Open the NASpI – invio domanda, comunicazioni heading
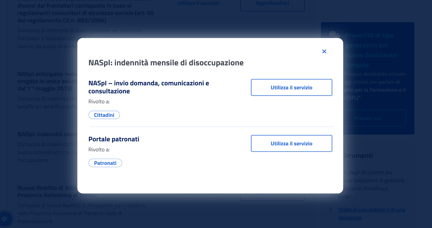 149,87
